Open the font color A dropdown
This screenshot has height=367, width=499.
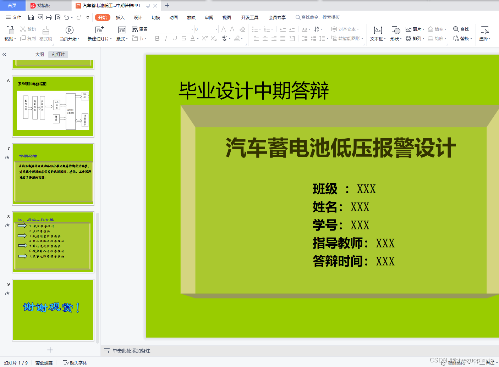click(x=198, y=38)
